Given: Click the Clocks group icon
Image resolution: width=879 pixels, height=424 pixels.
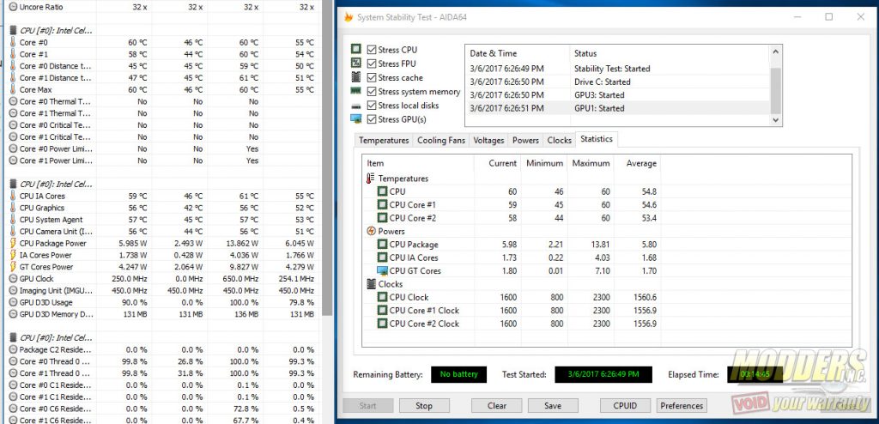Looking at the screenshot, I should click(371, 284).
